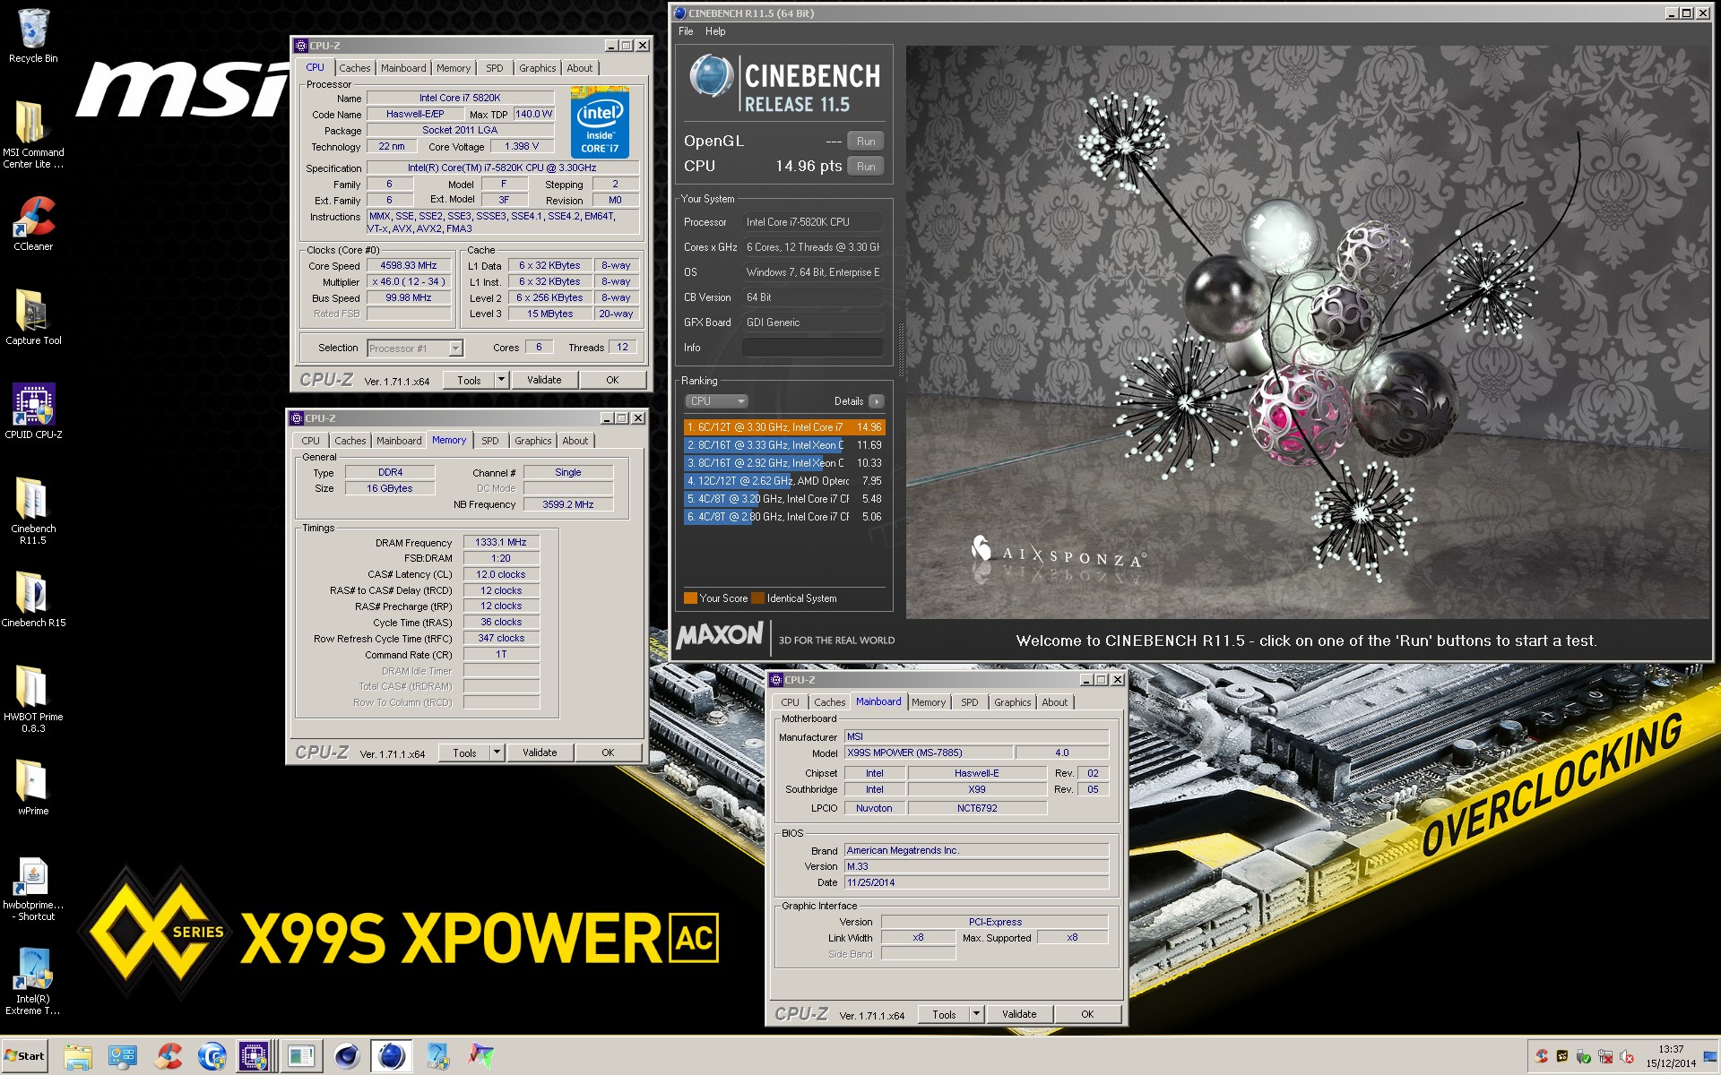Click the system clock showing 13:37
The image size is (1721, 1075).
[x=1671, y=1049]
